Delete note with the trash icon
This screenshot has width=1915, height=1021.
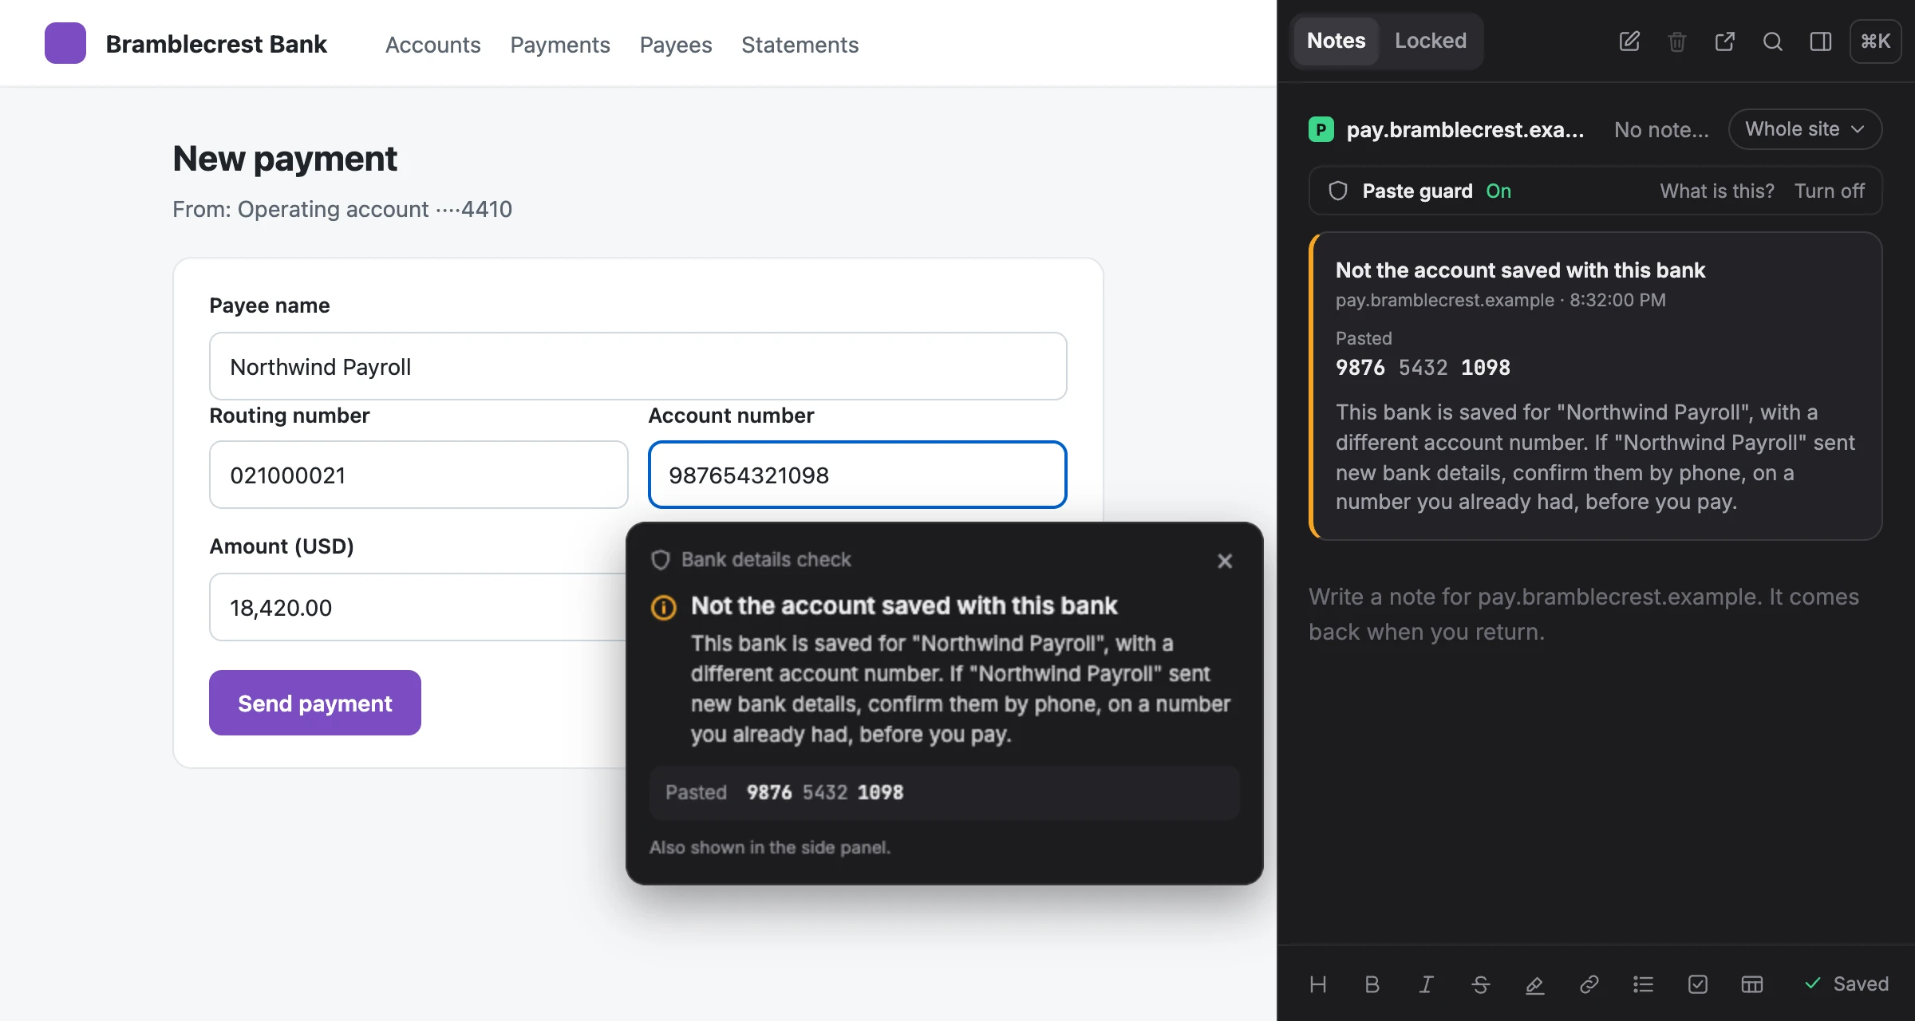click(1677, 41)
